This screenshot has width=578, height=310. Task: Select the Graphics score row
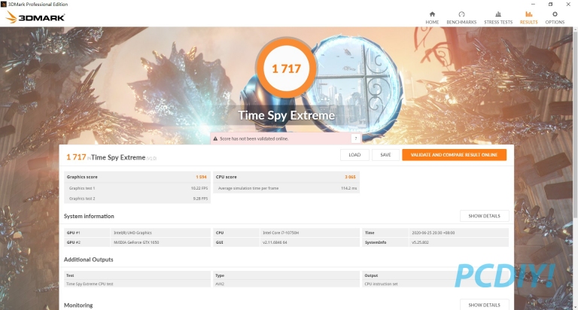pyautogui.click(x=137, y=177)
